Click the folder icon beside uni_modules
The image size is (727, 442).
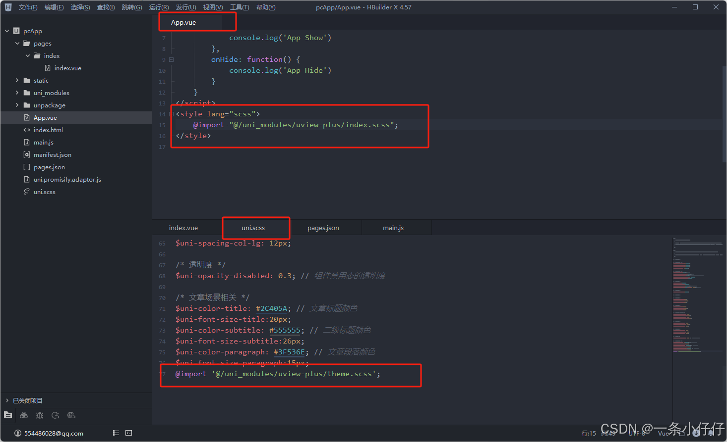[x=27, y=93]
